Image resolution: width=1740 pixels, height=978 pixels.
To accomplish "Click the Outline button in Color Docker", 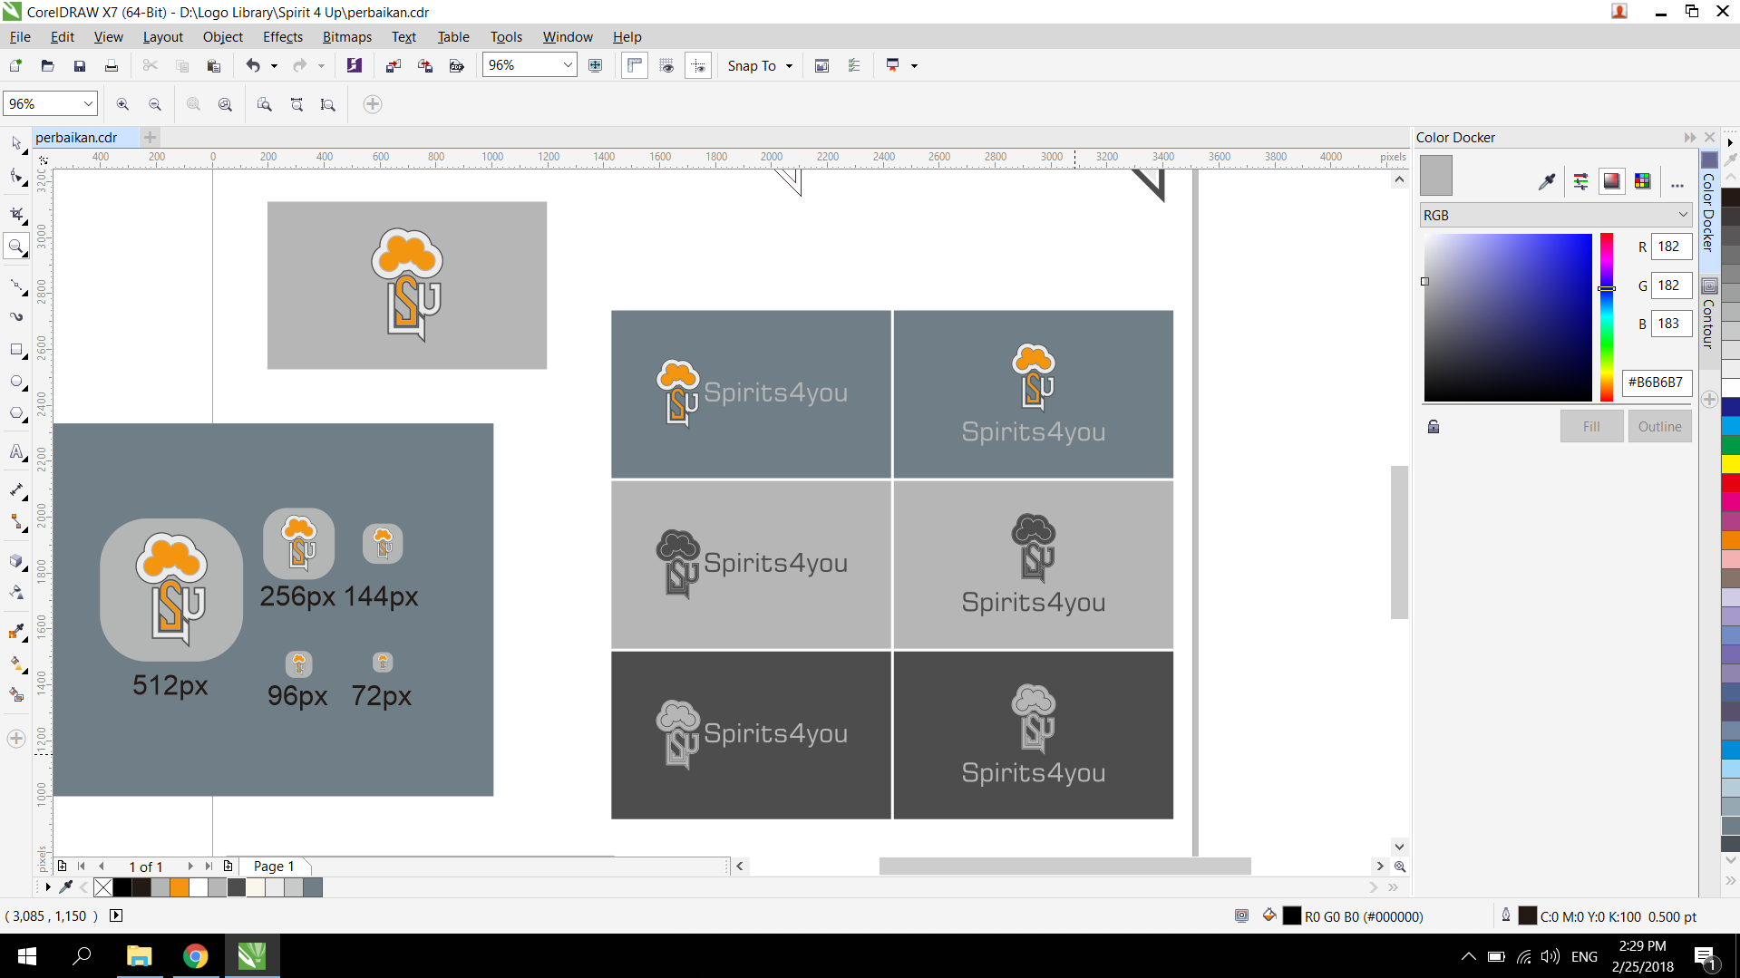I will point(1659,427).
